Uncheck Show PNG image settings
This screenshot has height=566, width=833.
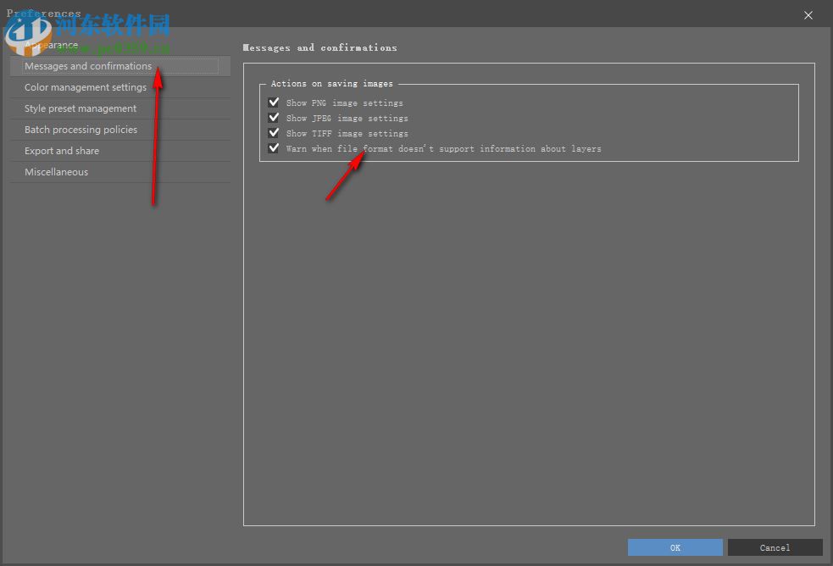[274, 102]
